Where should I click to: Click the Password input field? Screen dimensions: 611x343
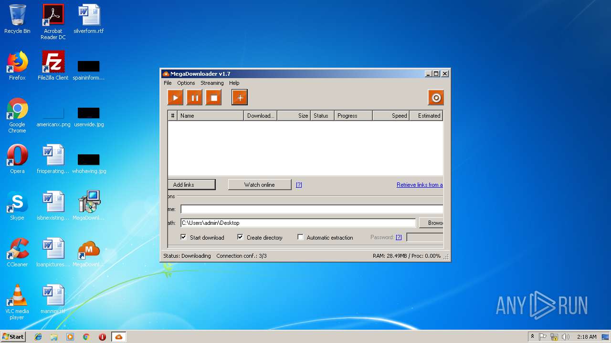pos(425,237)
